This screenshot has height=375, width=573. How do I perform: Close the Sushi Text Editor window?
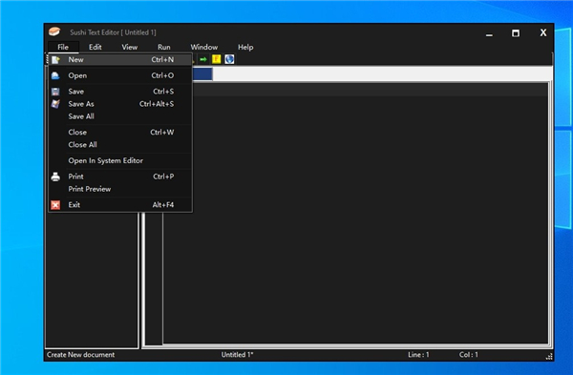(x=543, y=32)
